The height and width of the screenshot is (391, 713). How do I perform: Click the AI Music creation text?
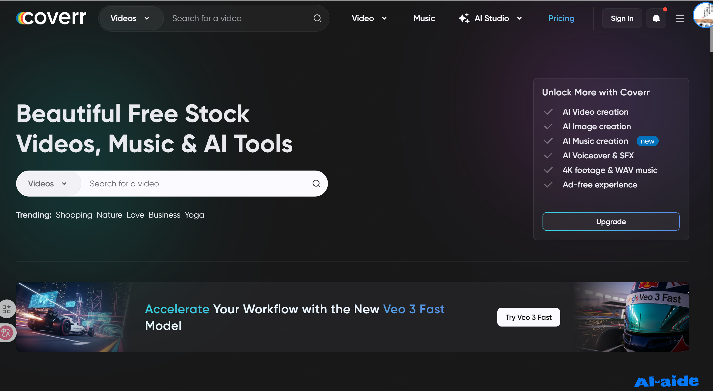[x=595, y=141]
